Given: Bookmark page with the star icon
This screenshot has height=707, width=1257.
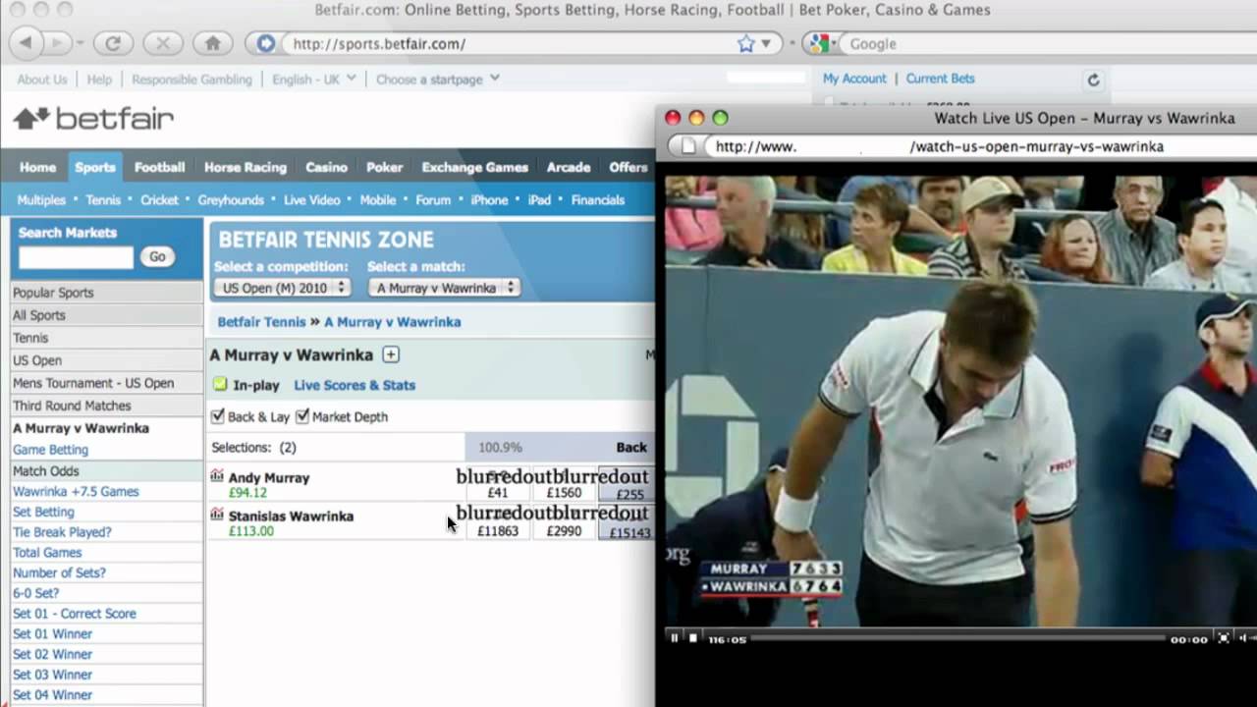Looking at the screenshot, I should tap(746, 43).
